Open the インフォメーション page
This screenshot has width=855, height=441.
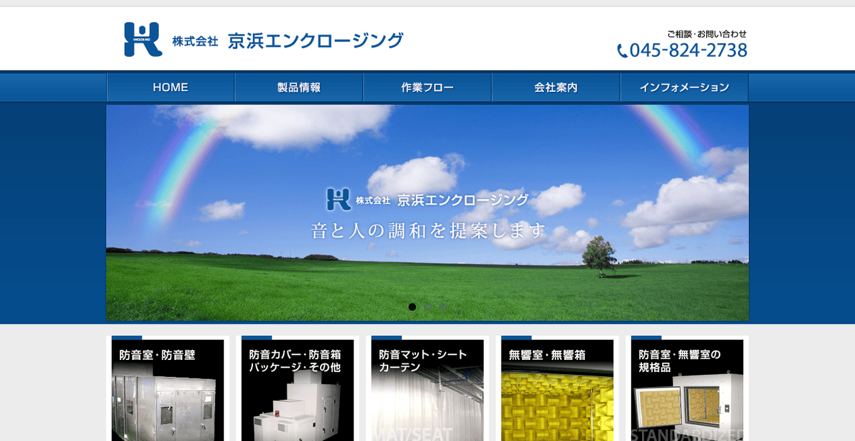[x=685, y=87]
